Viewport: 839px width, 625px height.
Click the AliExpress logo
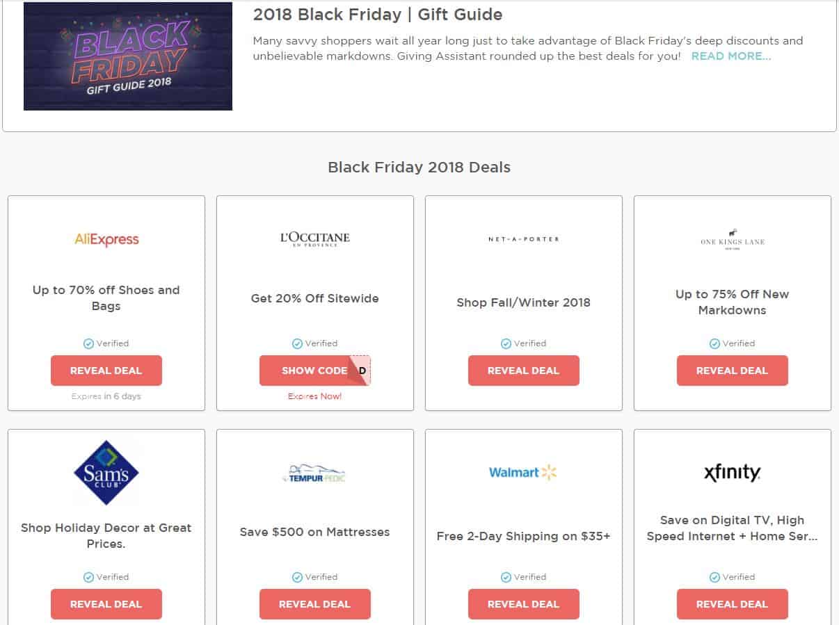pos(106,240)
